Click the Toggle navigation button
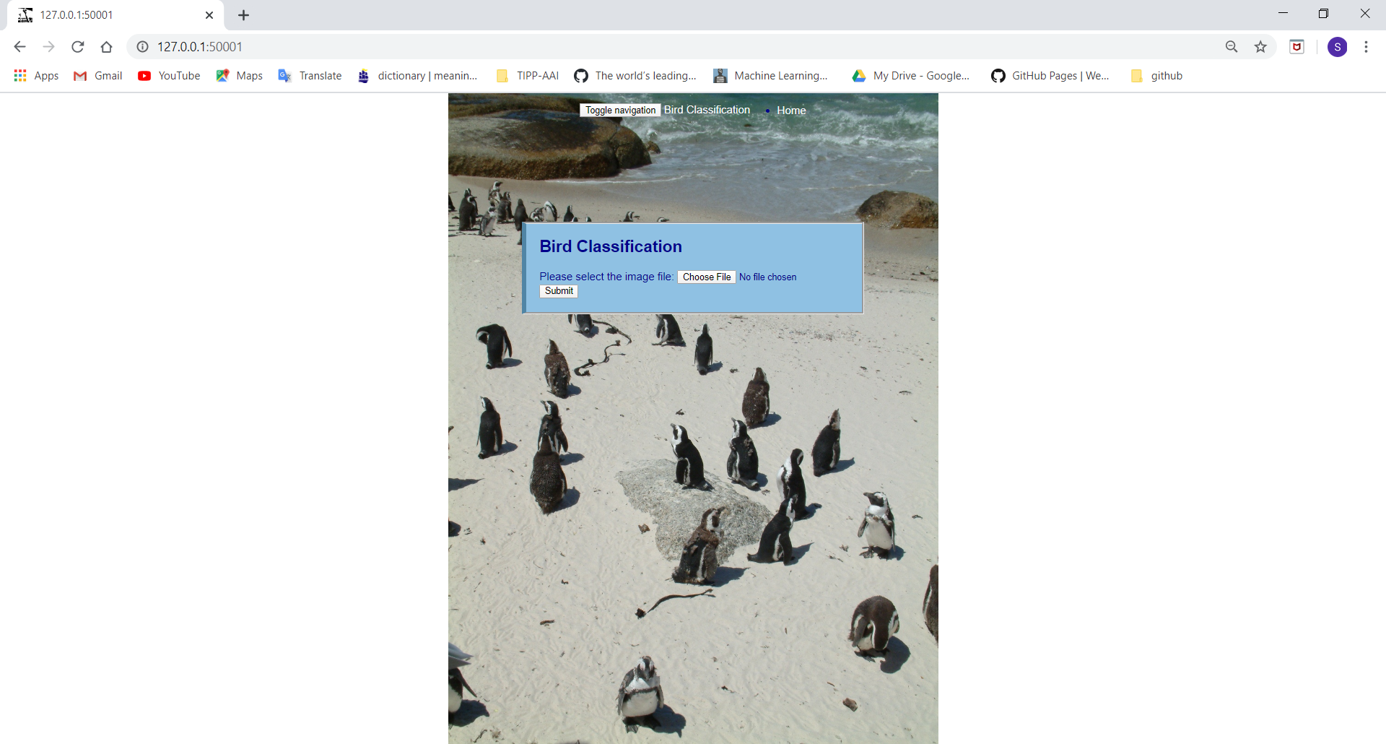 click(620, 111)
